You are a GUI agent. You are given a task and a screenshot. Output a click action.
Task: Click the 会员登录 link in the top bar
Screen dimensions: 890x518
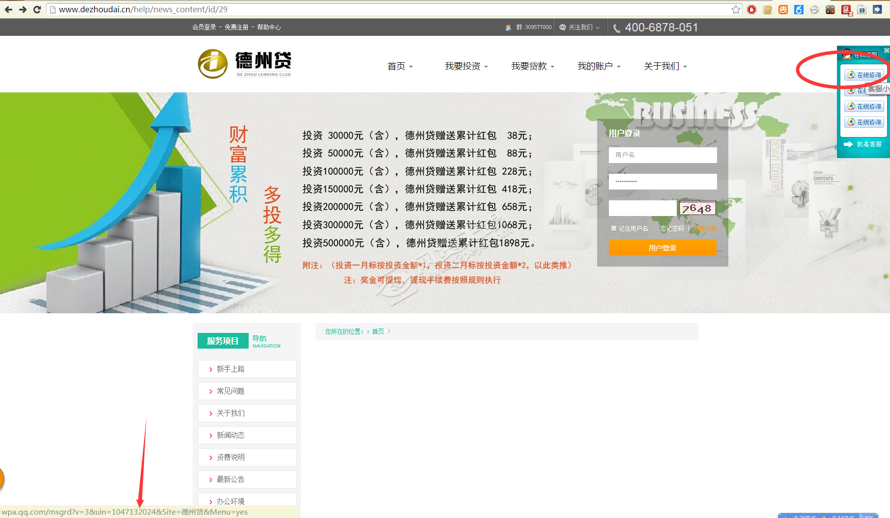click(x=204, y=27)
